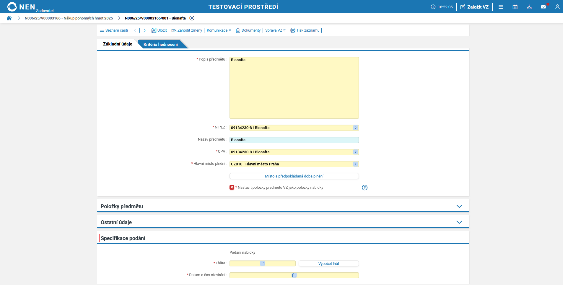The height and width of the screenshot is (285, 563).
Task: Toggle 'Nastavit položky předmětu VZ' checkbox
Action: pyautogui.click(x=232, y=188)
